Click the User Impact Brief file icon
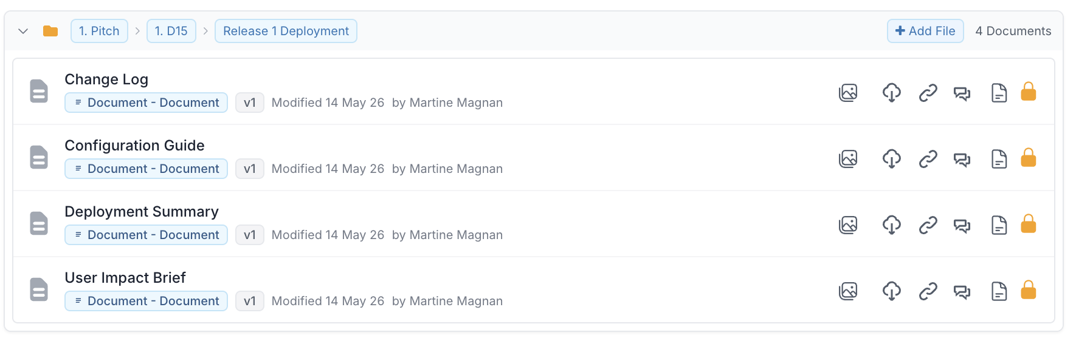This screenshot has width=1076, height=341. 39,289
